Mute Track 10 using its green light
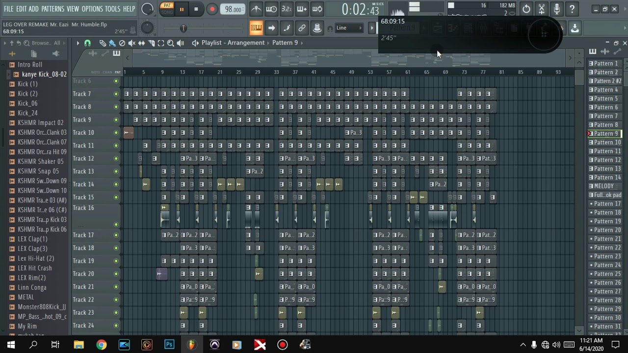The image size is (628, 353). point(116,133)
